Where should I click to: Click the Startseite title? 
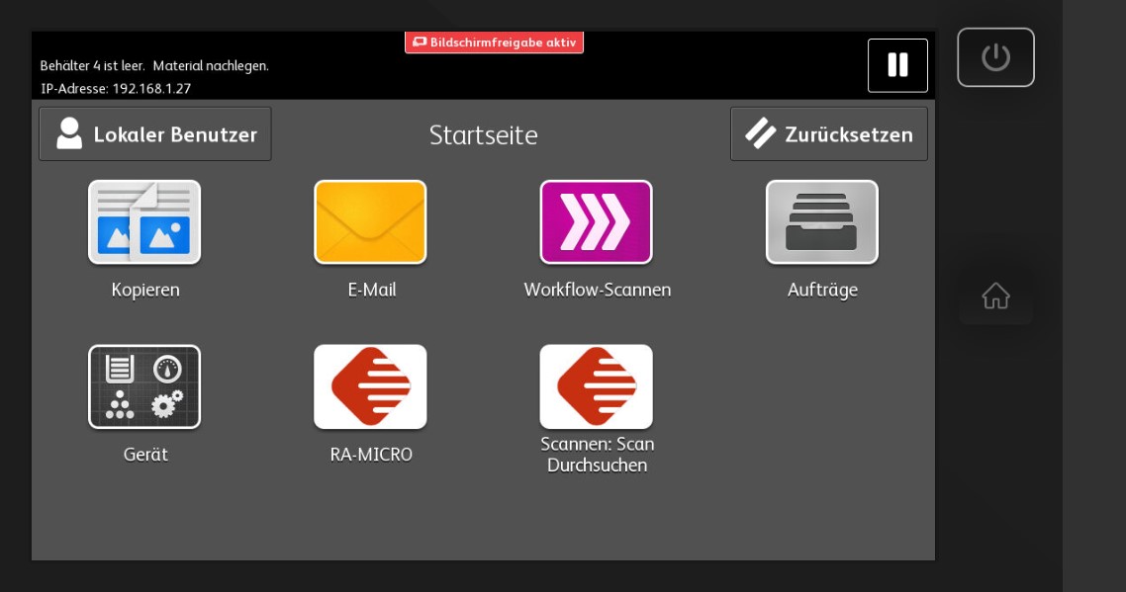coord(483,134)
